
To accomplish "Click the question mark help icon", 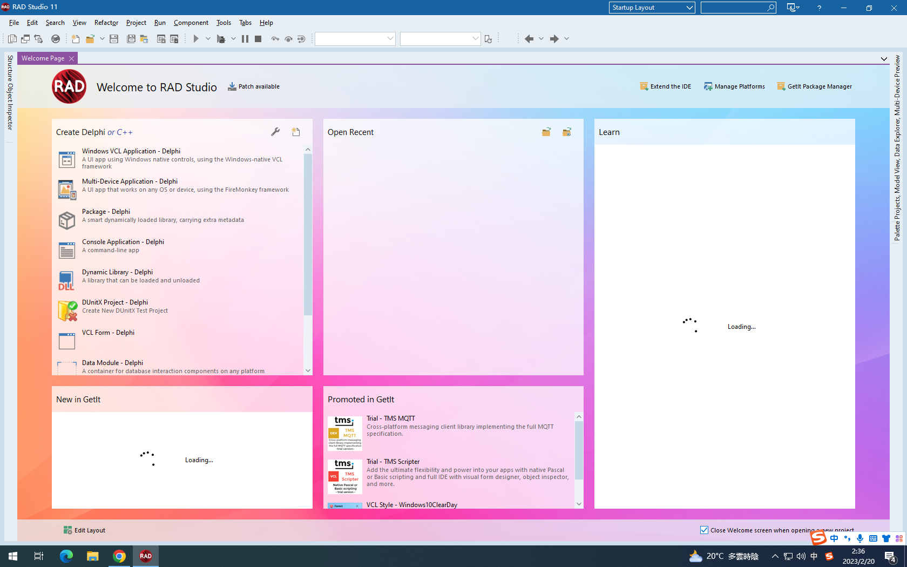I will (x=819, y=8).
